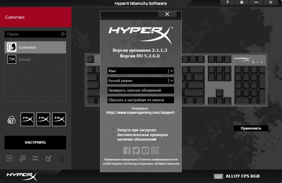
Task: Open the YouTube icon
Action: tap(145, 151)
